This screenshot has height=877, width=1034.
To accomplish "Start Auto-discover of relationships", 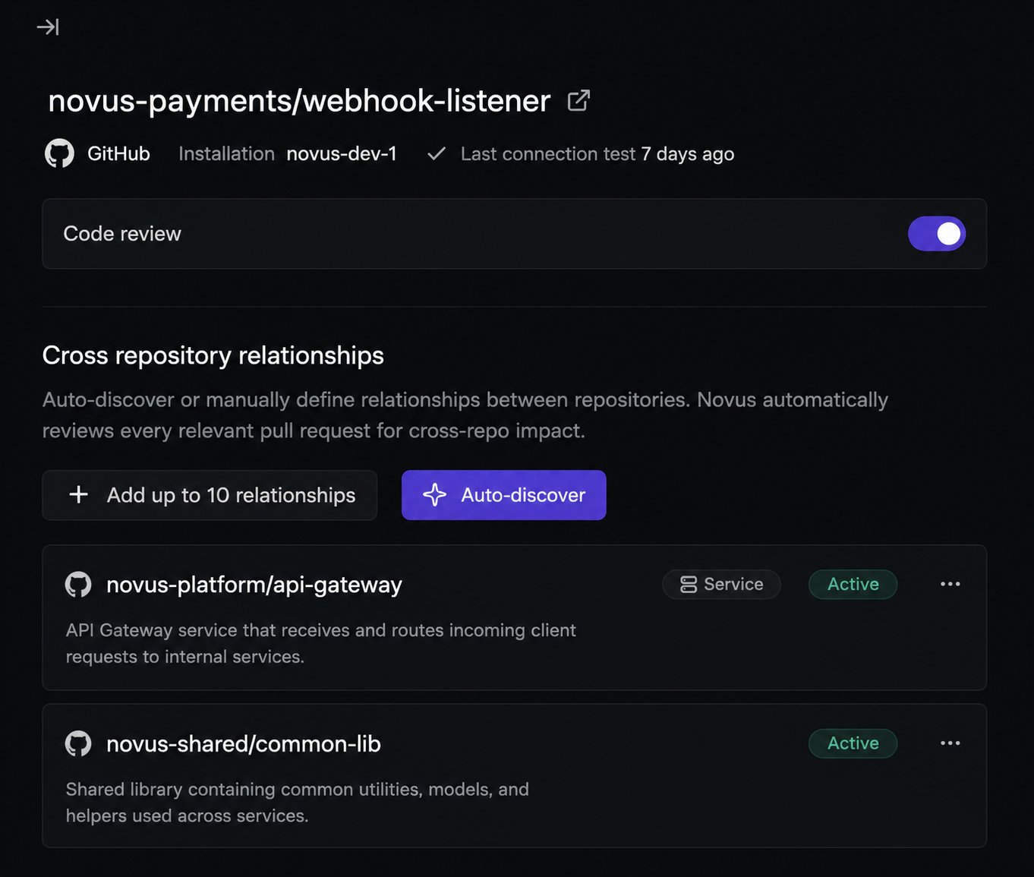I will coord(504,495).
